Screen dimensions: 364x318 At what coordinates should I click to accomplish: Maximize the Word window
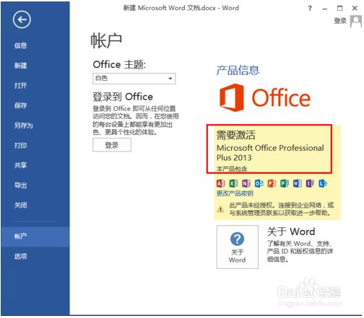339,9
